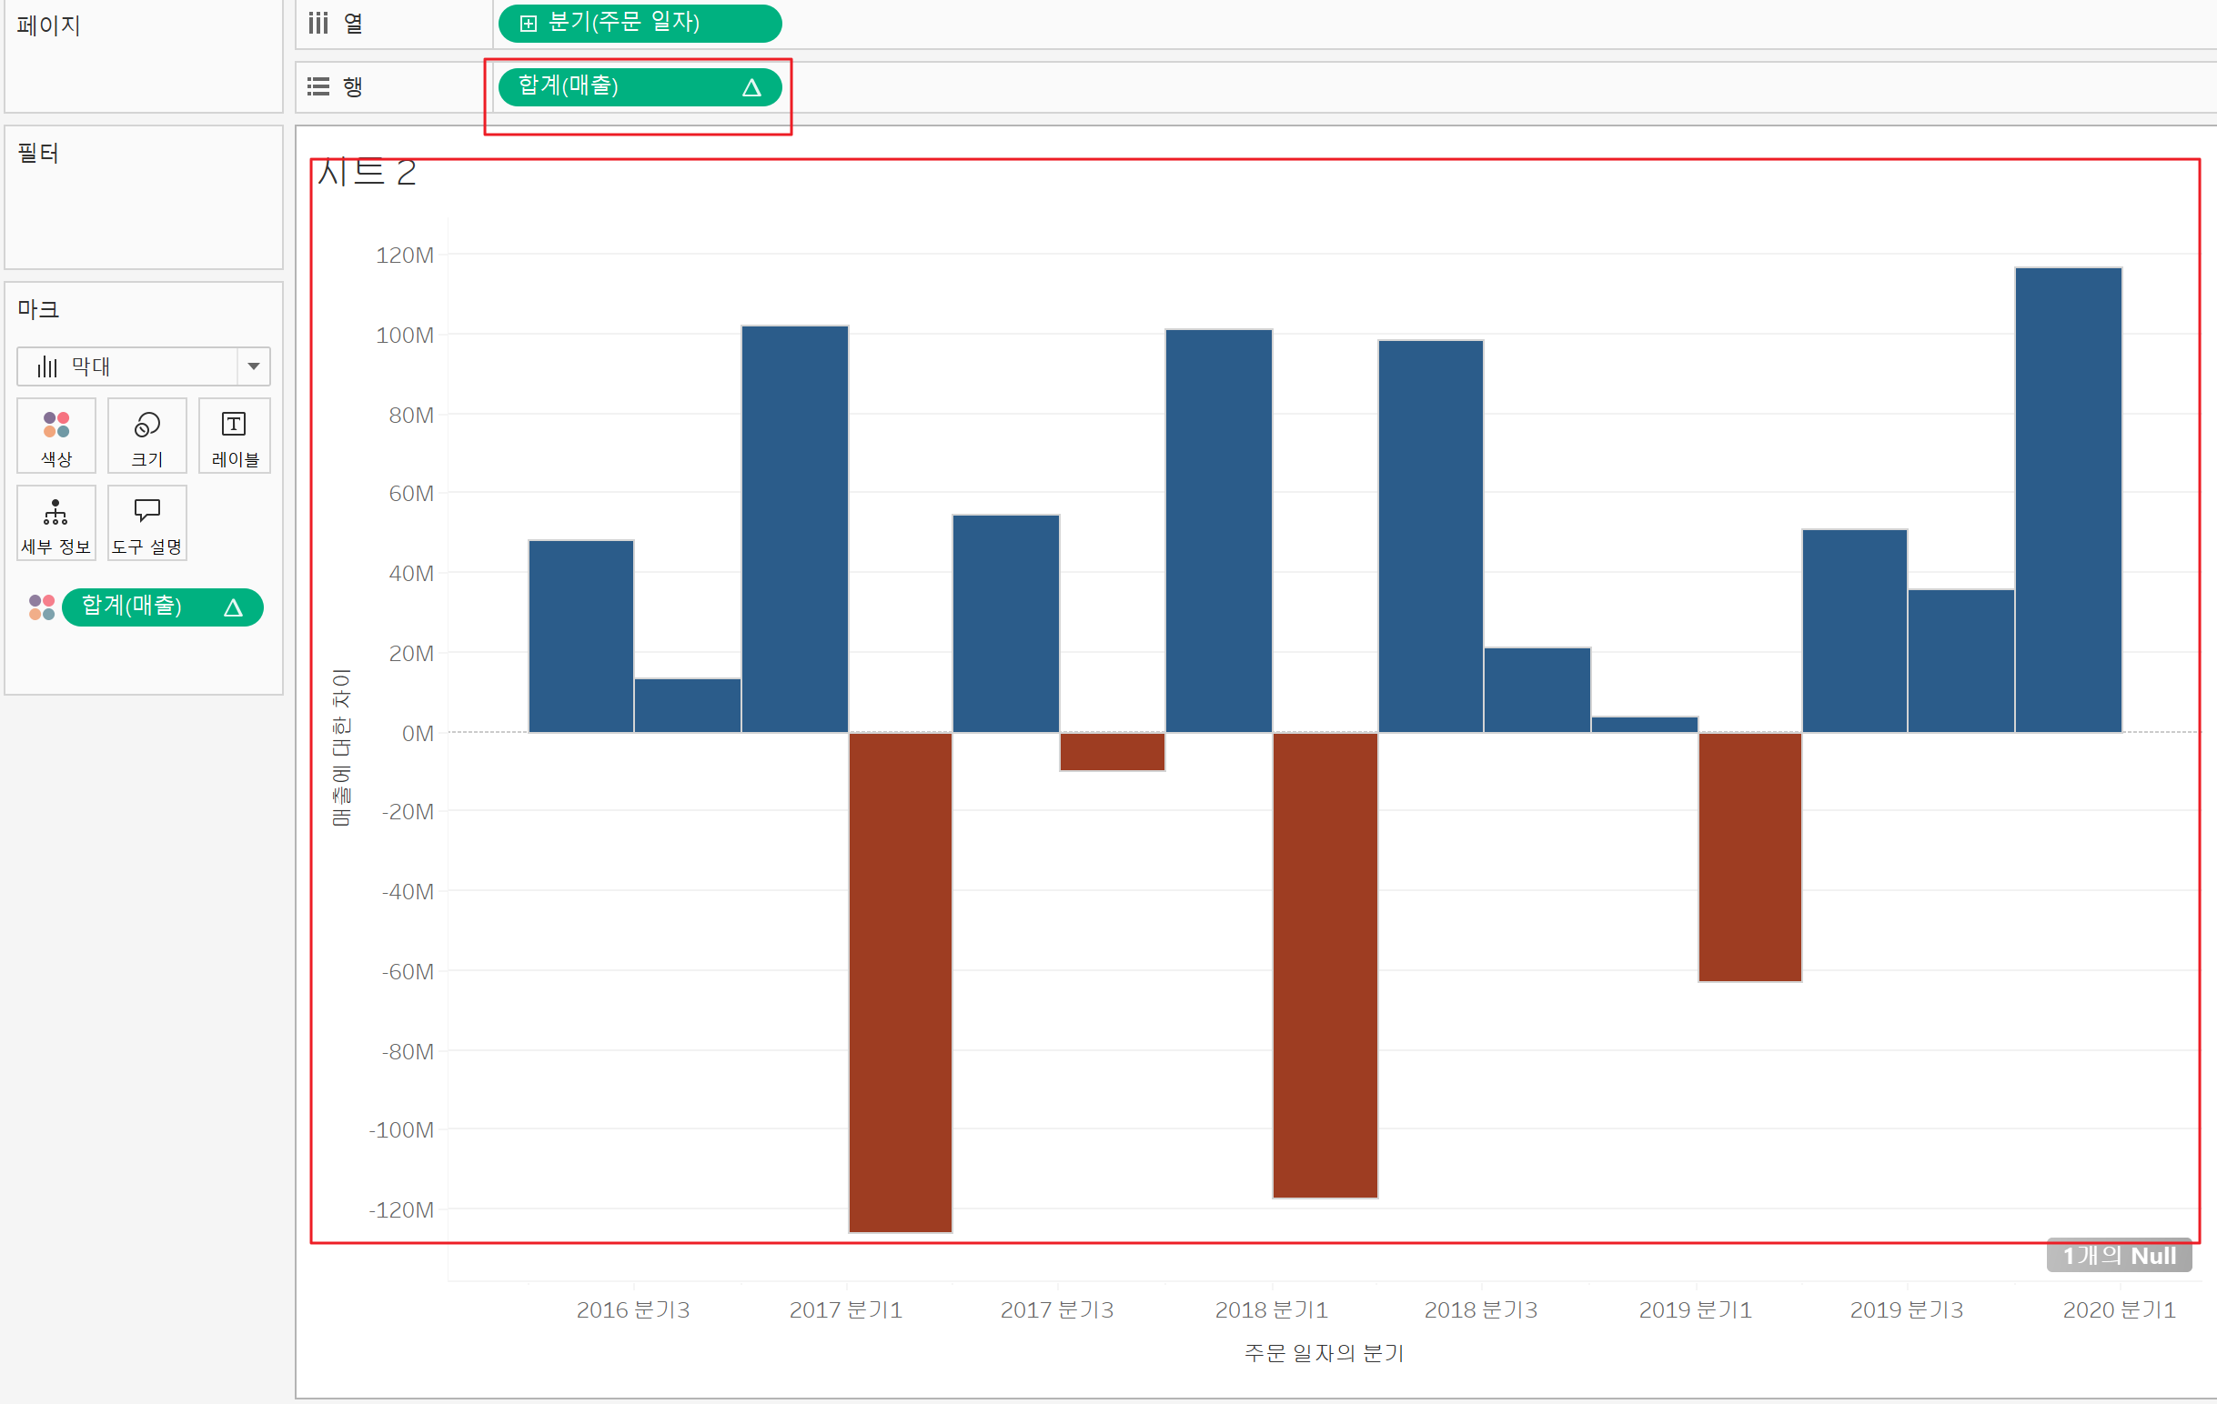Click delta triangle on rows 합계(매출) pill

751,87
